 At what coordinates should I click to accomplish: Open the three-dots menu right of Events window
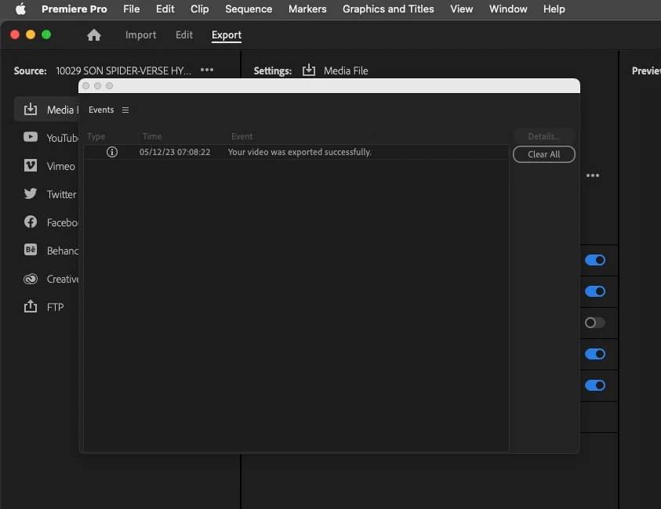[592, 175]
